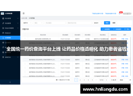Click the 审核驳回 reject button
The image size is (133, 96).
pos(117,29)
